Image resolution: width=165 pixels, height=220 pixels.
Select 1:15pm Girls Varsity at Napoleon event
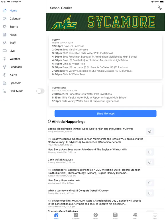pos(85,101)
